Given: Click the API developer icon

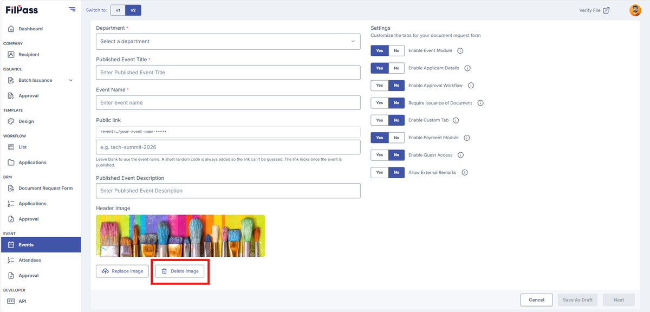Looking at the screenshot, I should point(11,301).
